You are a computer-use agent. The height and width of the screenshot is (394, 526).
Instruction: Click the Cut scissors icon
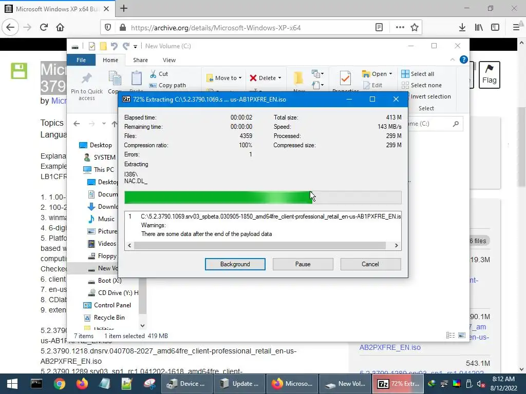pos(153,74)
